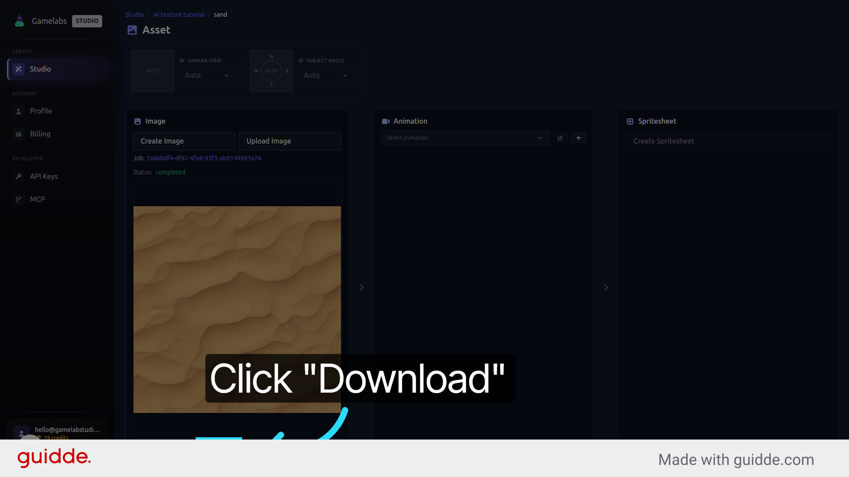Viewport: 849px width, 477px height.
Task: Click the generated sand texture image
Action: pyautogui.click(x=237, y=309)
